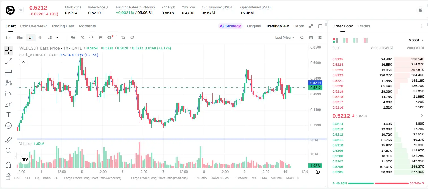Viewport: 428px width, 189px height.
Task: Click the candlestick chart type icon
Action: click(x=73, y=38)
